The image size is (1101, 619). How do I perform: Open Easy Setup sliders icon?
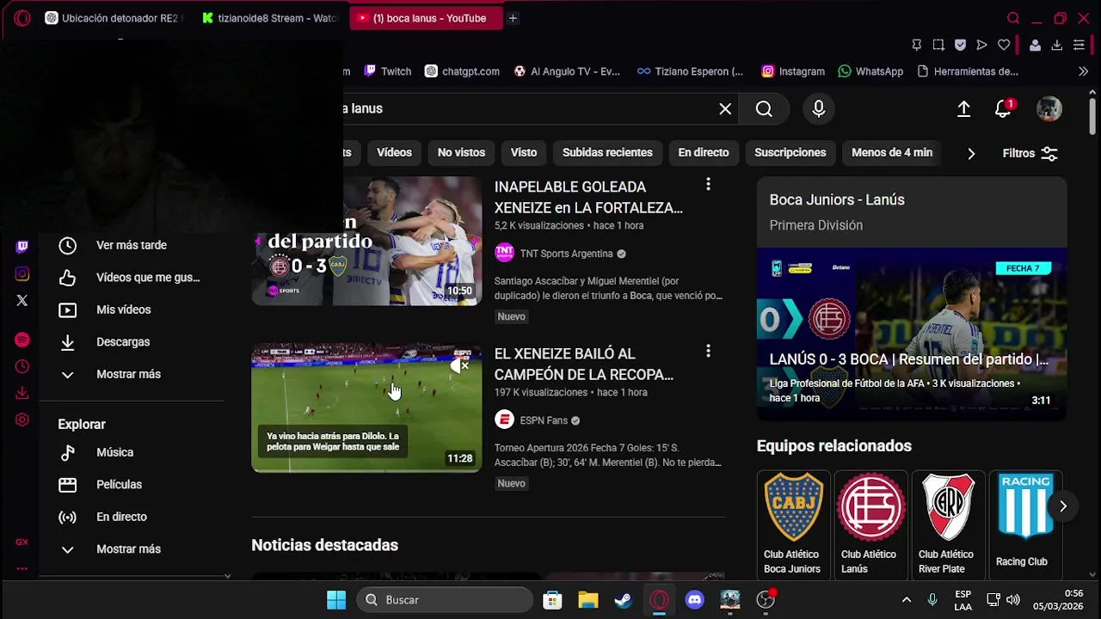(1079, 45)
